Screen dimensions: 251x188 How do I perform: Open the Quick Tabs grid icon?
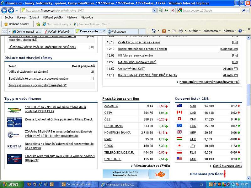[x=4, y=31]
